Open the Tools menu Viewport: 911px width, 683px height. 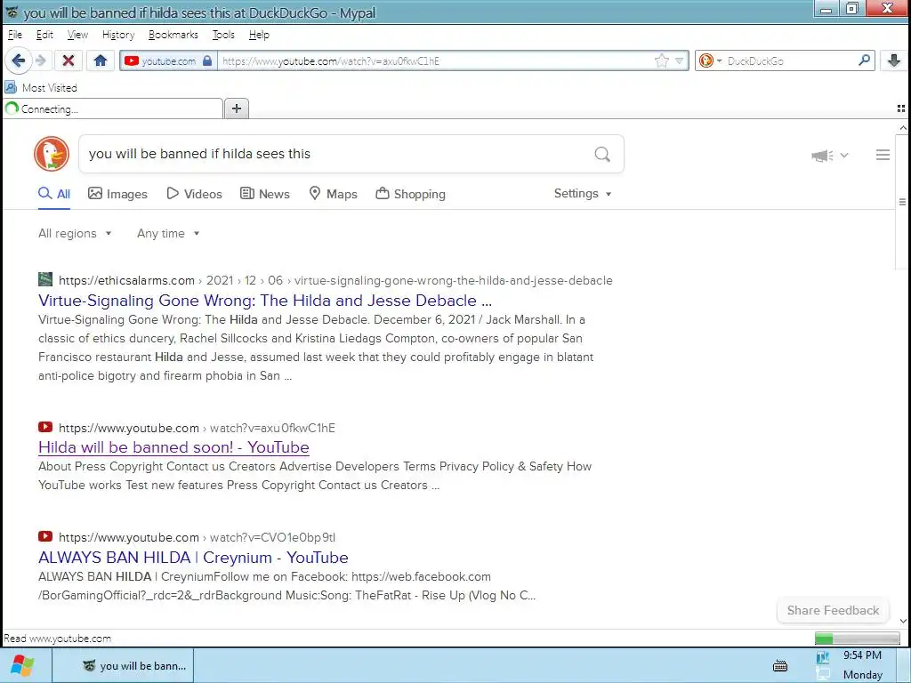223,35
